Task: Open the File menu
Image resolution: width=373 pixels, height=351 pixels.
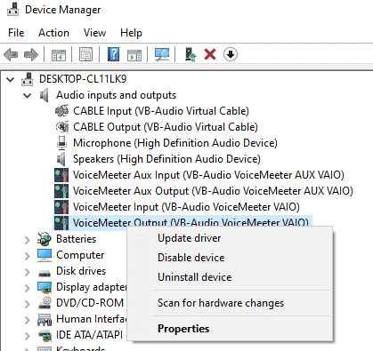Action: (16, 33)
